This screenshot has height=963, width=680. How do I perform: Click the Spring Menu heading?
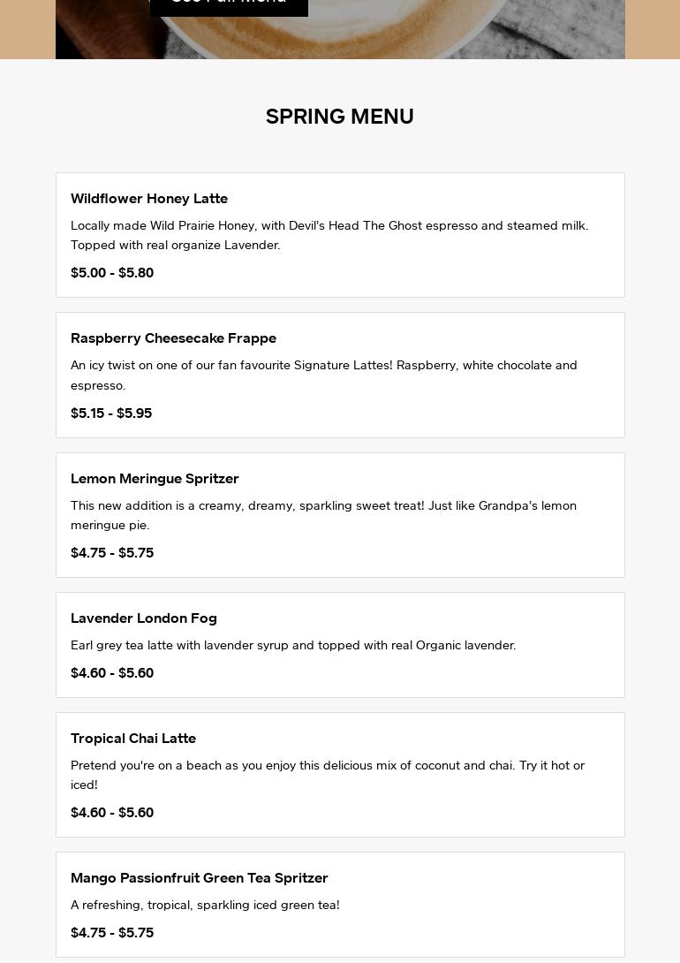pos(340,117)
